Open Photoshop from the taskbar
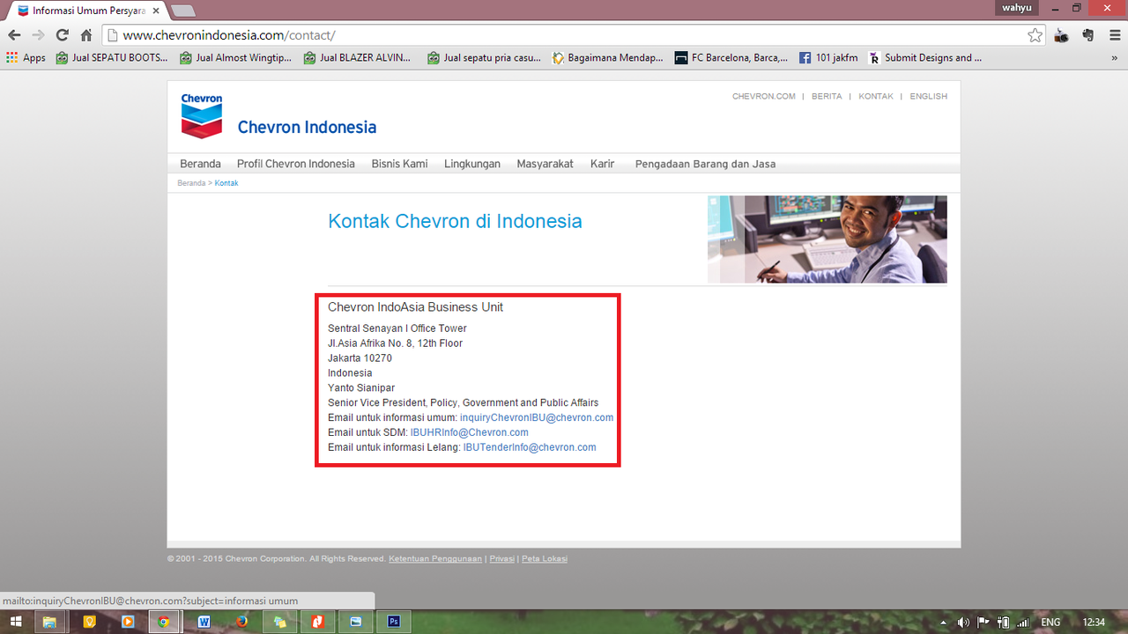 [x=394, y=622]
